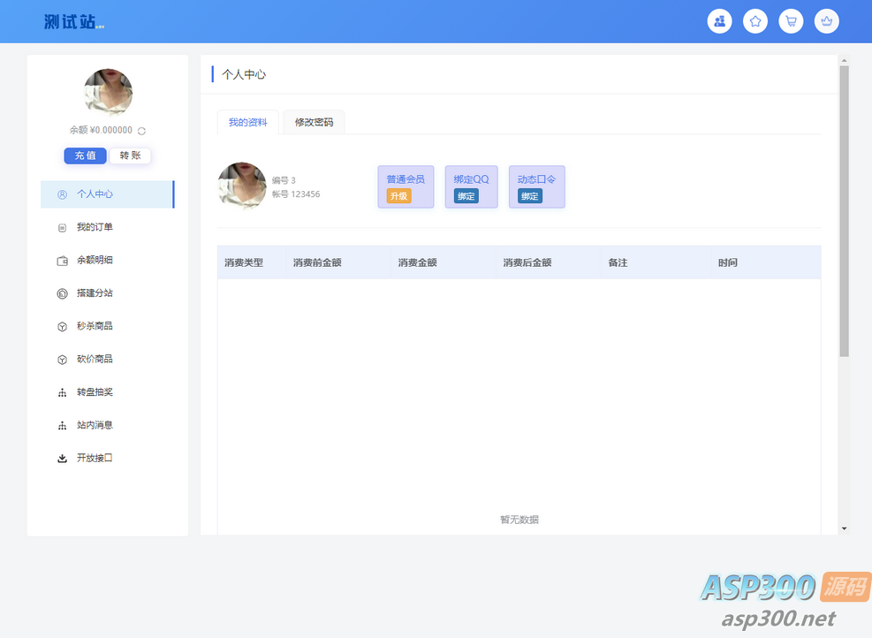Open 开放接口 in the sidebar menu
872x638 pixels.
point(107,458)
